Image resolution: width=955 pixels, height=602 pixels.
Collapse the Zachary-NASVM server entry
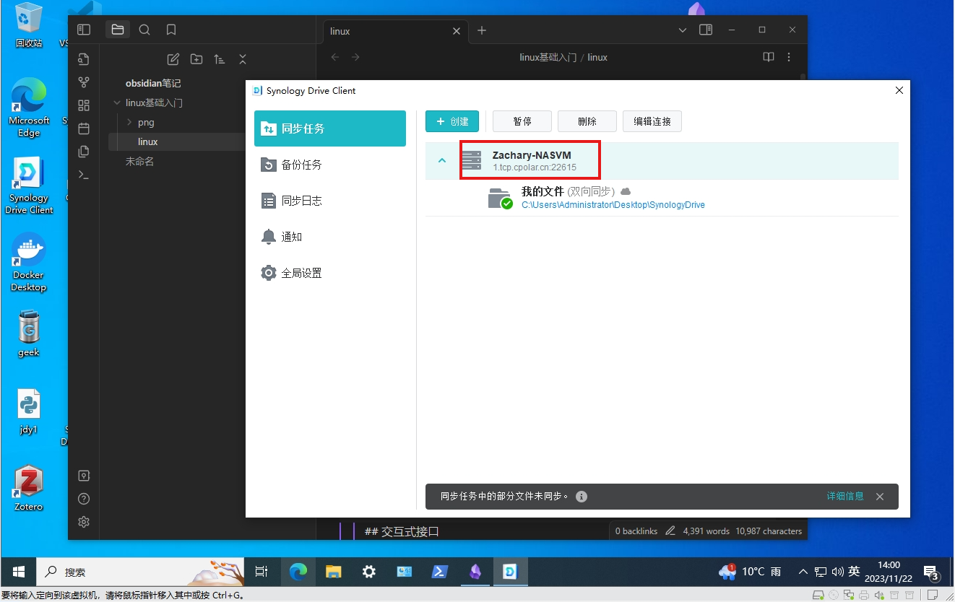442,160
